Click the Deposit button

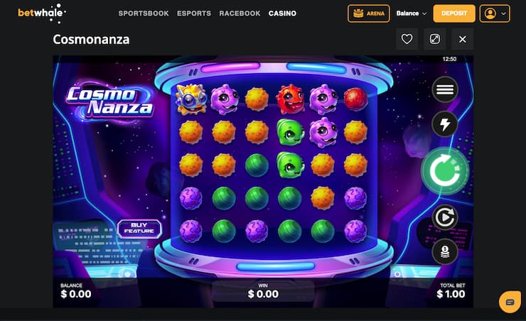[x=454, y=13]
